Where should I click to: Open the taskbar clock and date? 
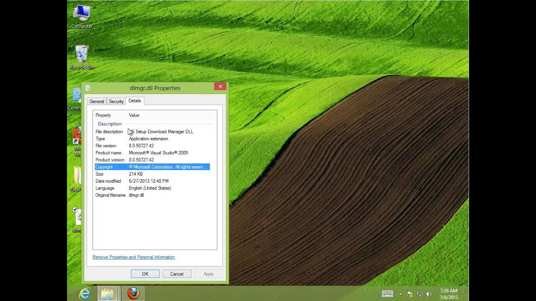(x=448, y=294)
